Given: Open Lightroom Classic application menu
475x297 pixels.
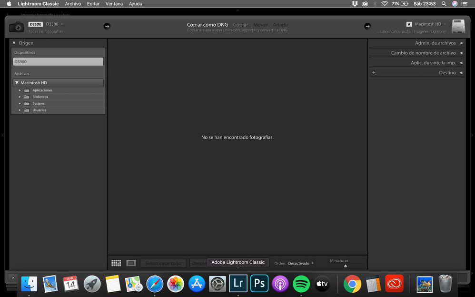Looking at the screenshot, I should point(38,4).
